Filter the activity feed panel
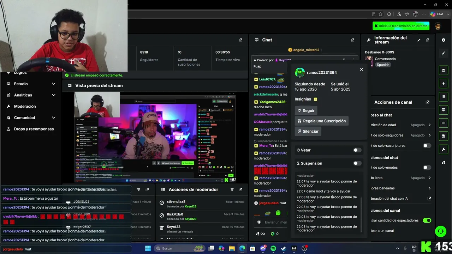This screenshot has width=452, height=254. [138, 190]
